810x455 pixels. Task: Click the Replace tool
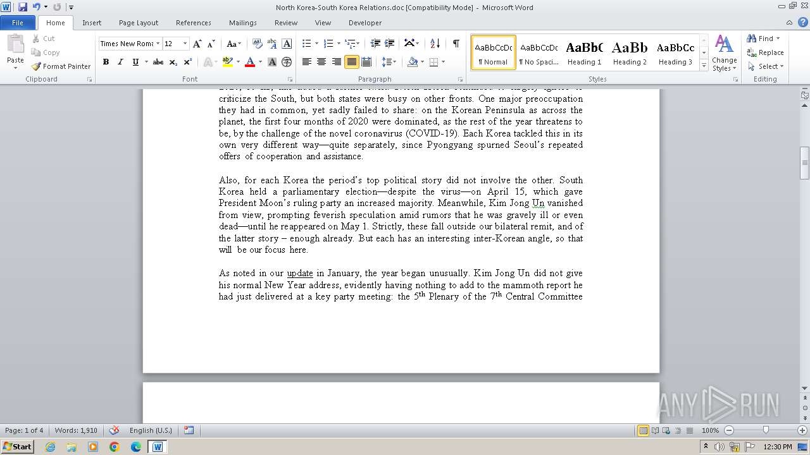pos(765,52)
